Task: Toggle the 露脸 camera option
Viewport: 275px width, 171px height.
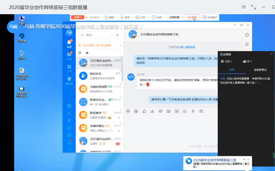Action: pos(109,18)
